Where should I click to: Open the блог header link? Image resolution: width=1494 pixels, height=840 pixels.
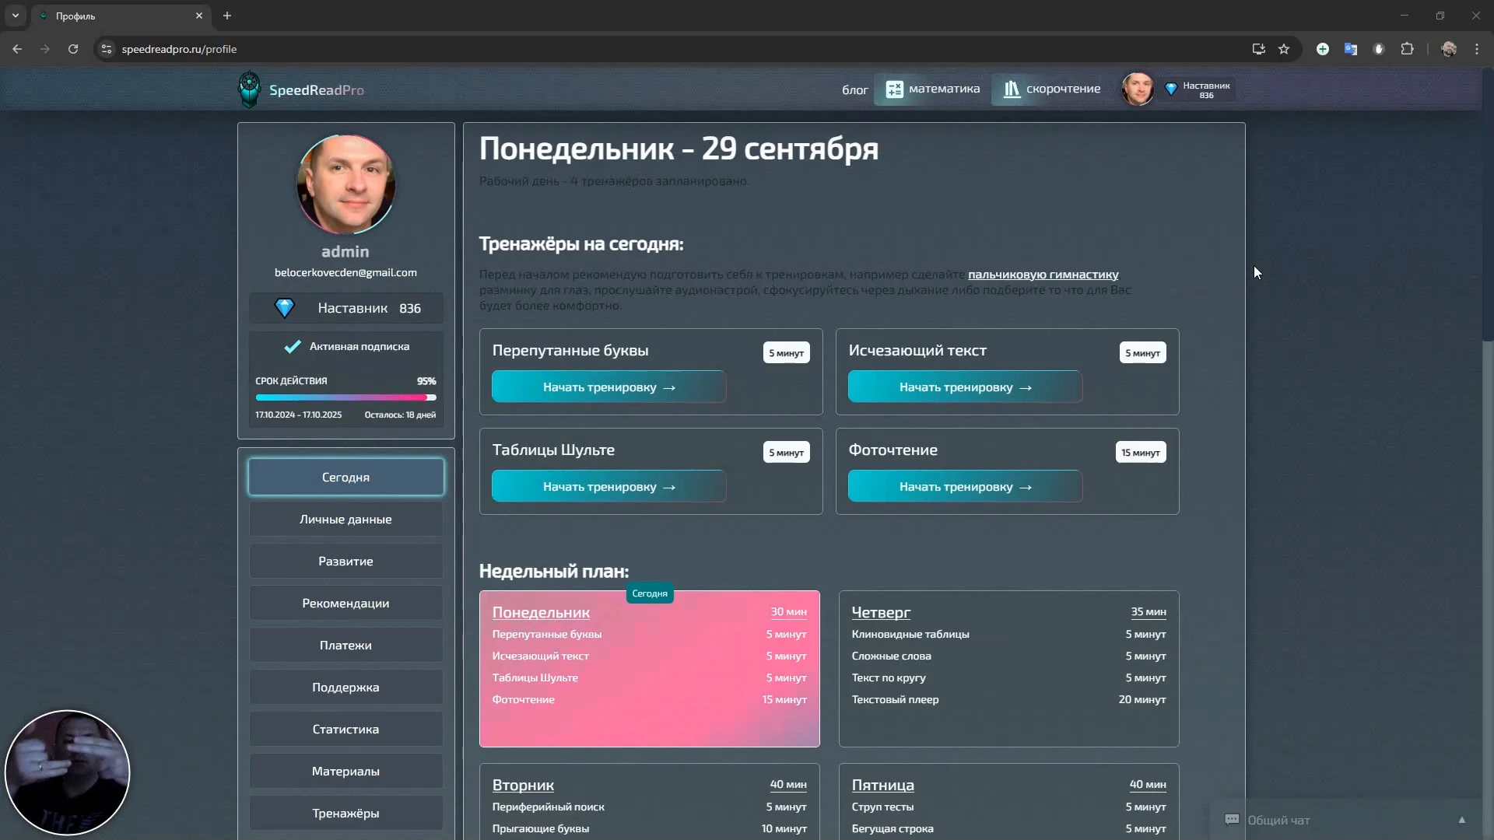click(x=854, y=90)
